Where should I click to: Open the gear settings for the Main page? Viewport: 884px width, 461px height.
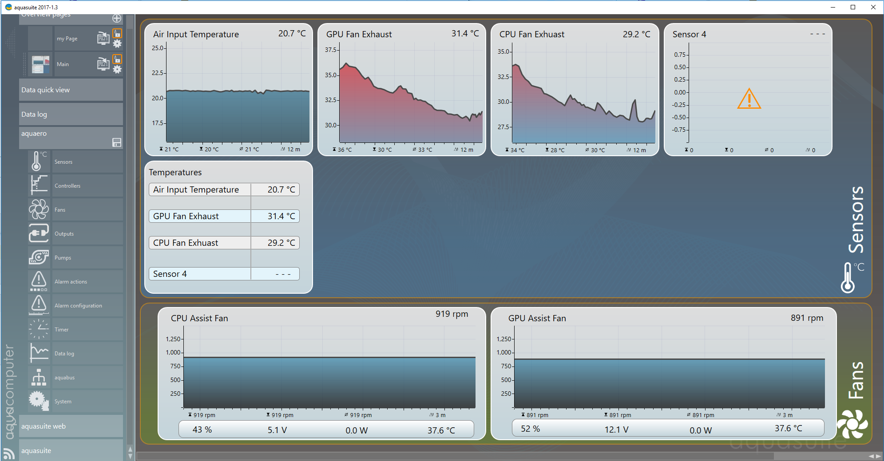click(x=117, y=69)
